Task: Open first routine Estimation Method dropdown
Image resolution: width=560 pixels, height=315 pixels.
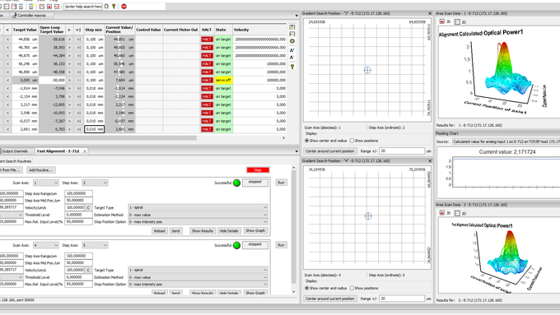Action: coord(198,215)
